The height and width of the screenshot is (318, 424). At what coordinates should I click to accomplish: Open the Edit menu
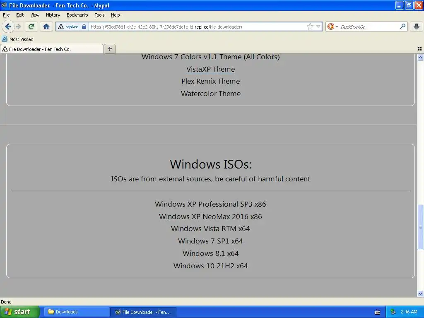[x=20, y=15]
